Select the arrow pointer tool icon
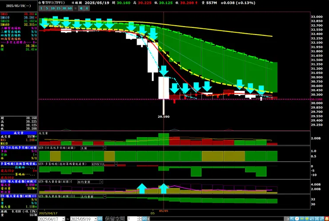This screenshot has width=329, height=221. click(x=292, y=219)
